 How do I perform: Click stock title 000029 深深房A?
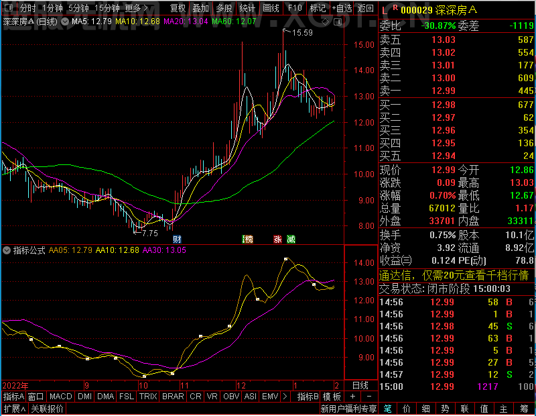[x=439, y=10]
